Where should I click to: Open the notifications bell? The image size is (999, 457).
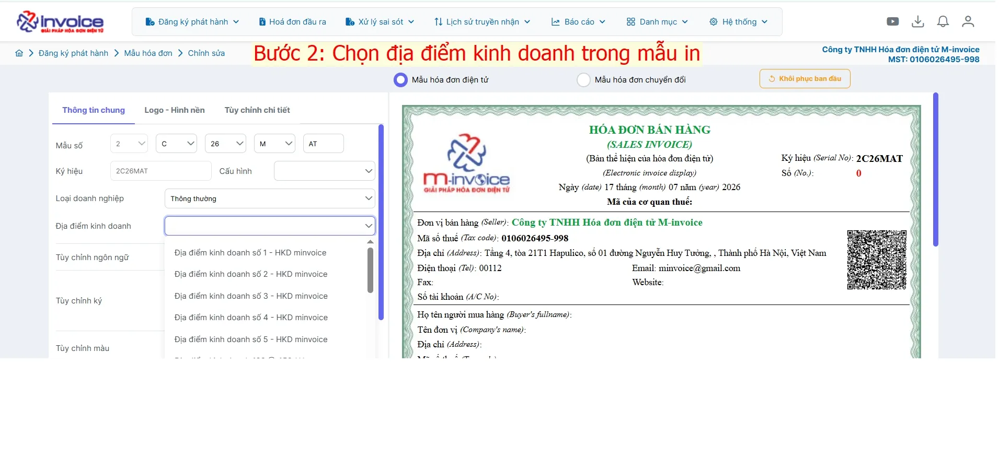point(943,21)
